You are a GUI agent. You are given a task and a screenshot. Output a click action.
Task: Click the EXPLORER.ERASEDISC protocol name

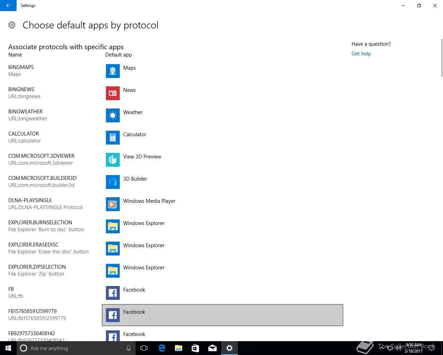pos(33,245)
